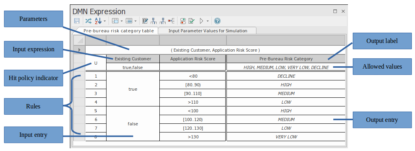Toggle the red-green switch icon
Screen dimensions: 415x151
[x=183, y=21]
